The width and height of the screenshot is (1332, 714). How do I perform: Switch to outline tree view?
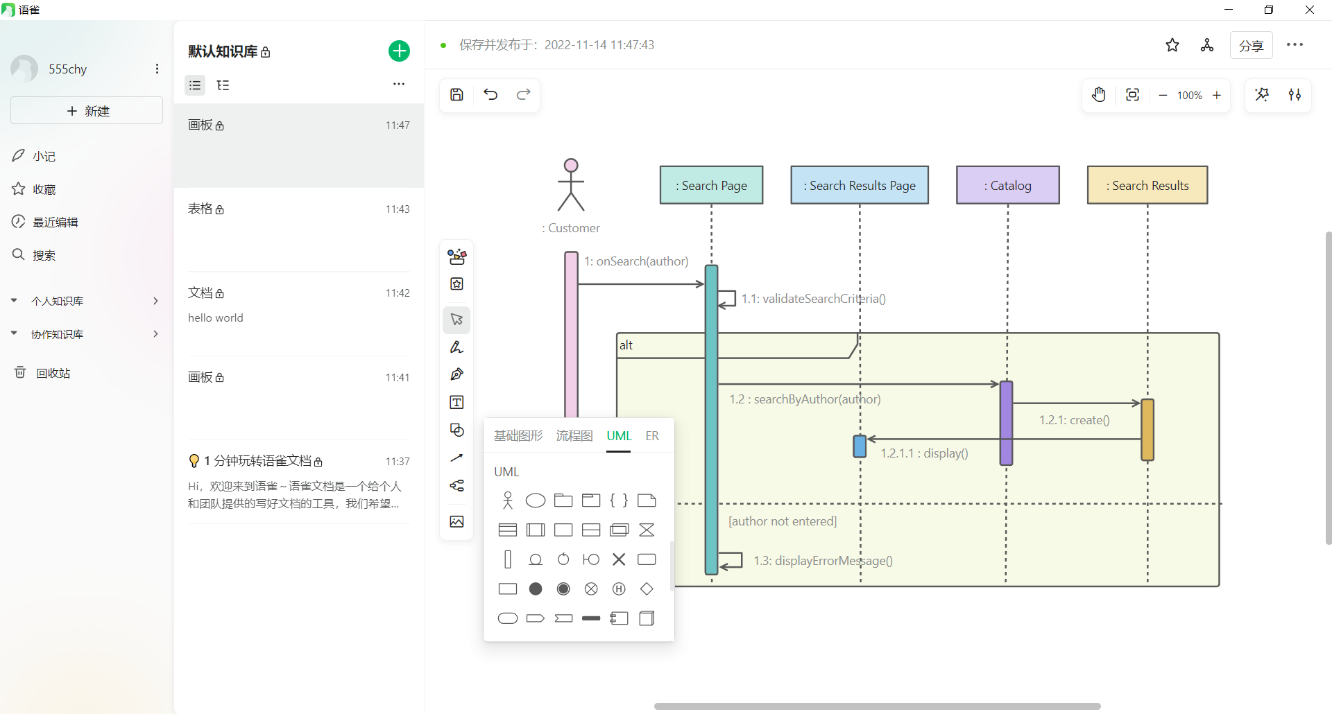[x=223, y=85]
